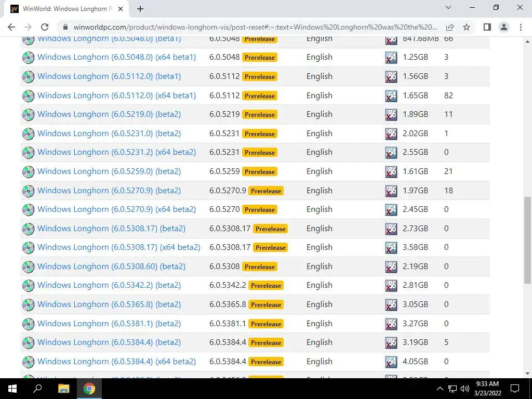Open Windows Longhorn (6.0.5384.4) (x64 beta2) link
The height and width of the screenshot is (399, 532).
[x=116, y=362]
